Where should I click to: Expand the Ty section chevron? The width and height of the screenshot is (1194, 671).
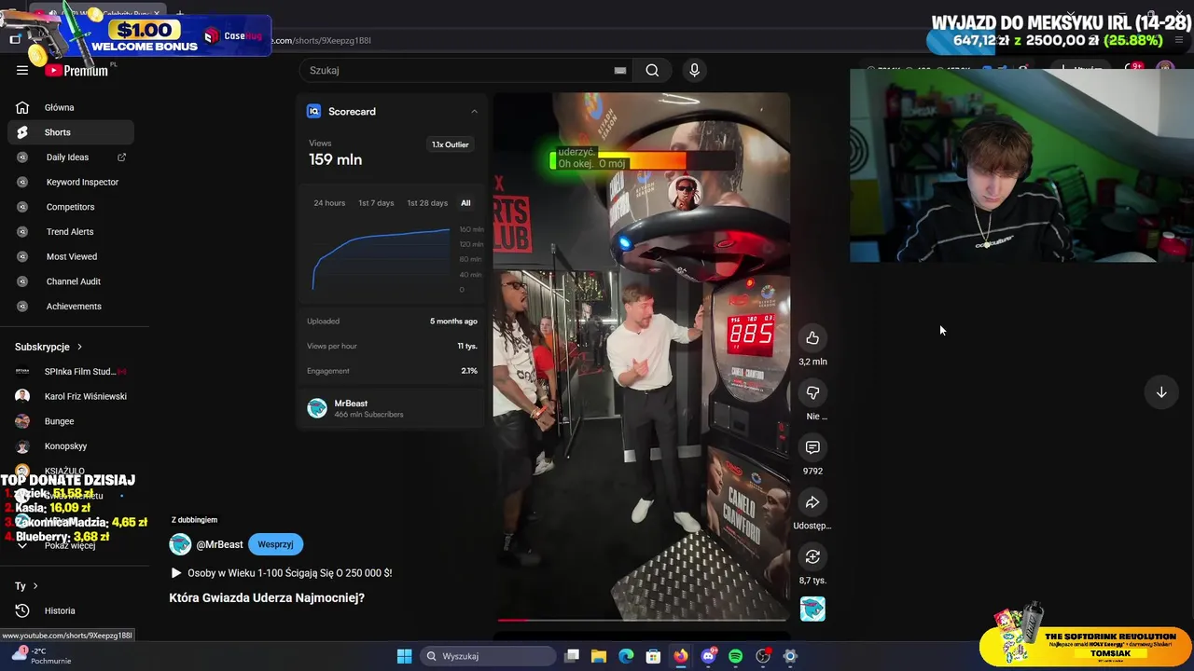point(35,586)
